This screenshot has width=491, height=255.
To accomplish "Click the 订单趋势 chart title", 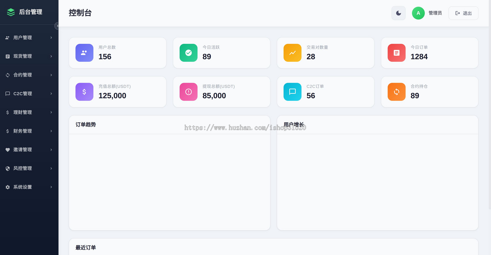I will point(86,124).
